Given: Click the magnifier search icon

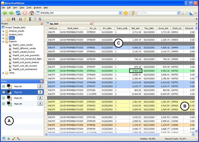Looking at the screenshot, I should click(x=184, y=13).
